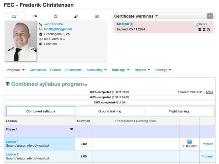Image resolution: width=219 pixels, height=164 pixels.
Task: Click the Renew button for Medical certificate
Action: (x=202, y=24)
